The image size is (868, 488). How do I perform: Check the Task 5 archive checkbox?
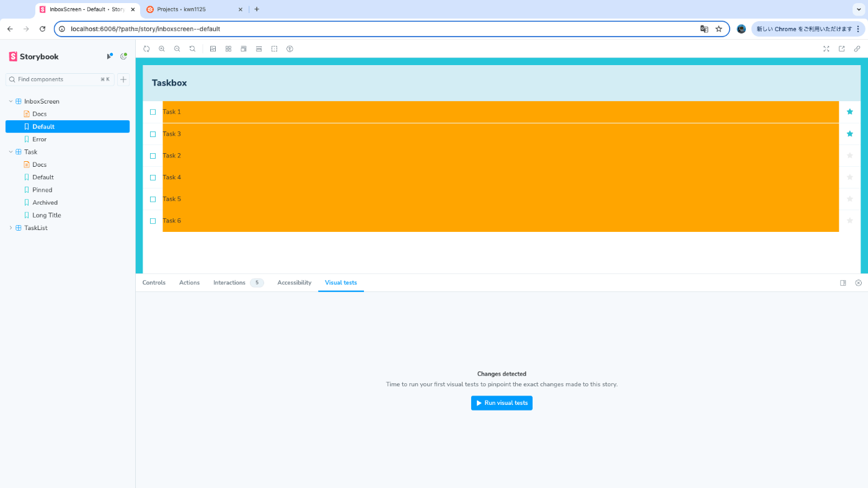153,199
